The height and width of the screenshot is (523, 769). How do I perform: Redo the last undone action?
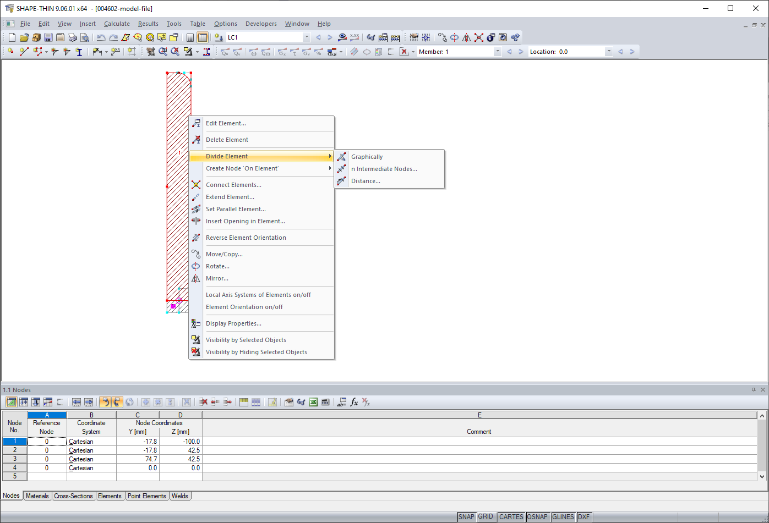[x=113, y=37]
